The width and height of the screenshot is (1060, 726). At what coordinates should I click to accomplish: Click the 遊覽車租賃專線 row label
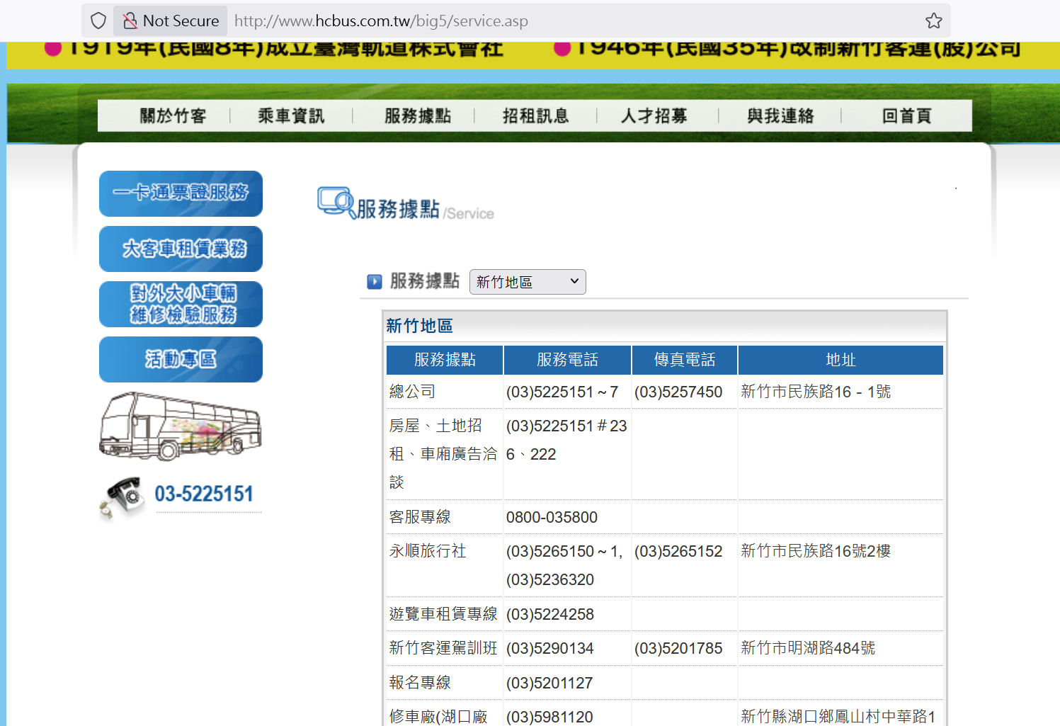point(443,614)
